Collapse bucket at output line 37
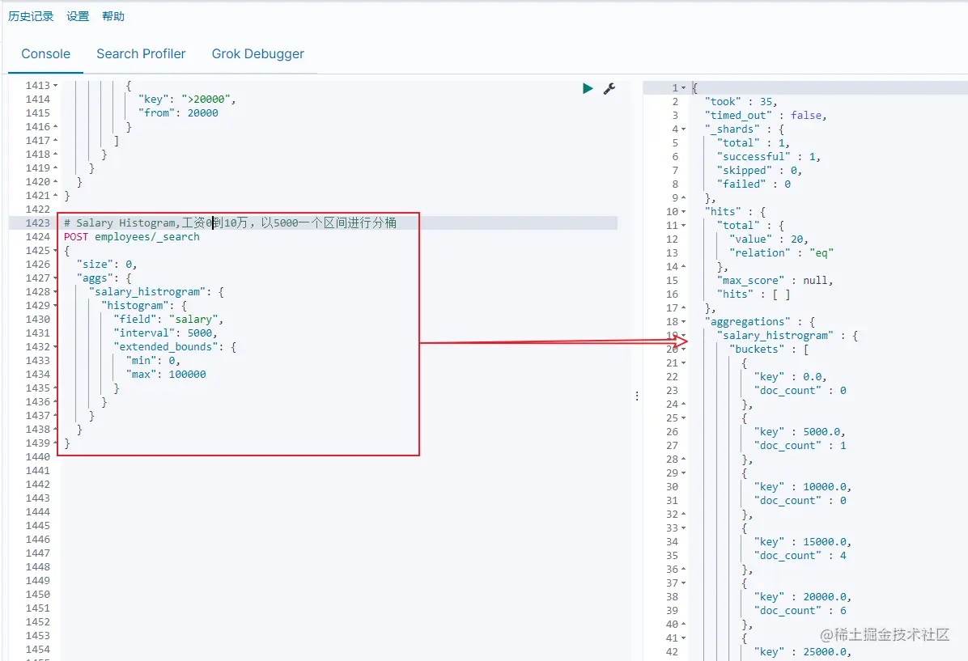 tap(683, 583)
